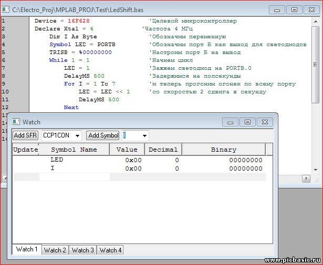Screen dimensions: 323x265
Task: Click the binary 00000000 value of I
Action: (x=246, y=169)
